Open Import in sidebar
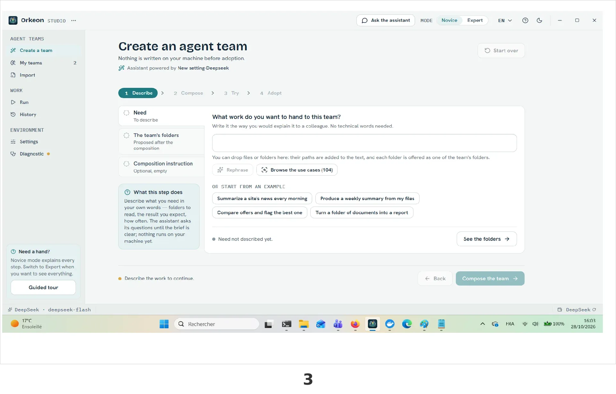 point(44,75)
